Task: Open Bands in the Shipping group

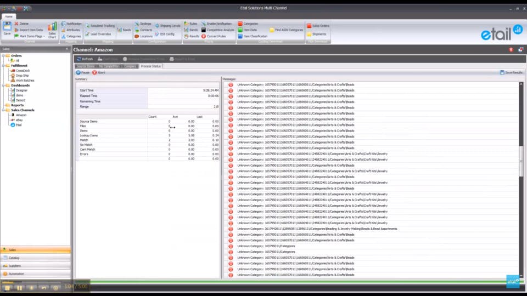Action: point(124,30)
